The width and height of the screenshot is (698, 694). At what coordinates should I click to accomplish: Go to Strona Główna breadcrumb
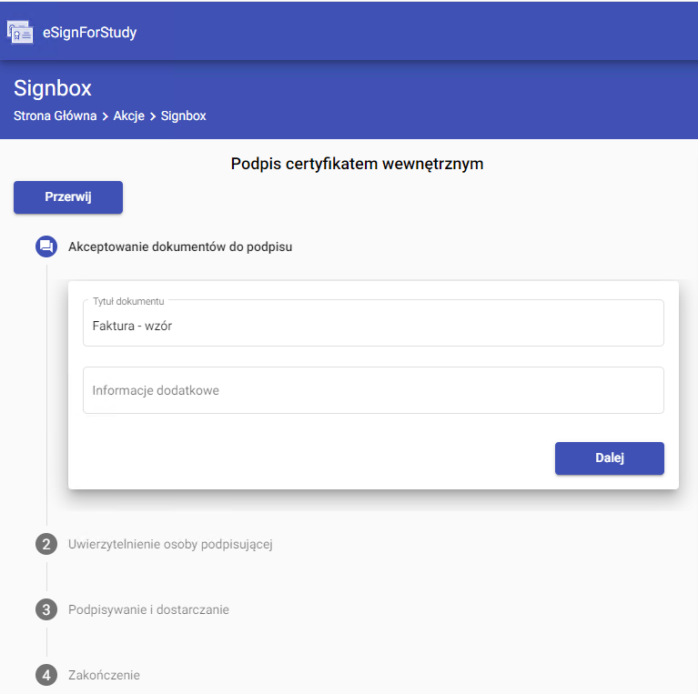pos(55,116)
